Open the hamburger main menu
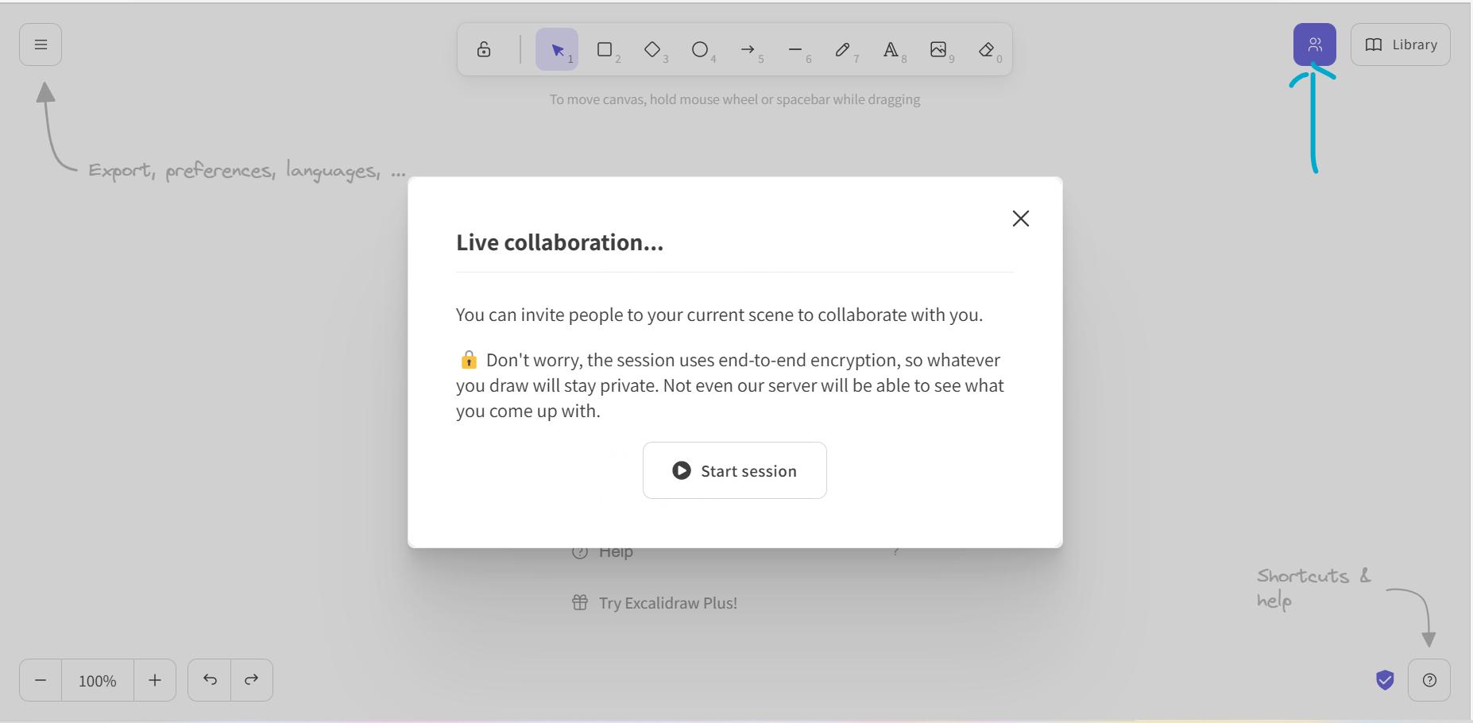1473x723 pixels. (40, 44)
